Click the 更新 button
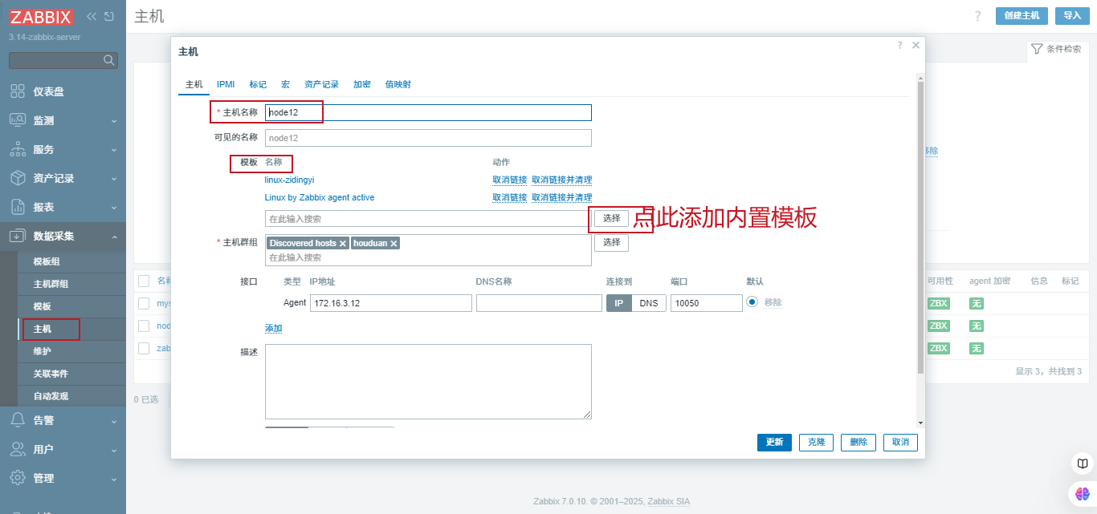The image size is (1097, 514). (774, 443)
